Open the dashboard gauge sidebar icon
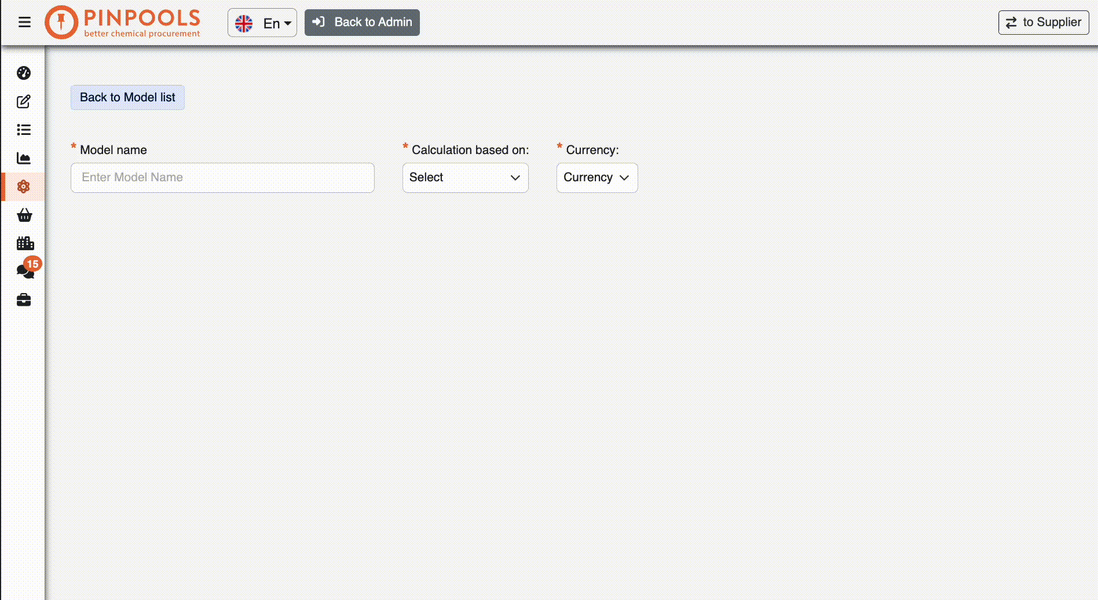This screenshot has height=600, width=1098. [x=24, y=73]
